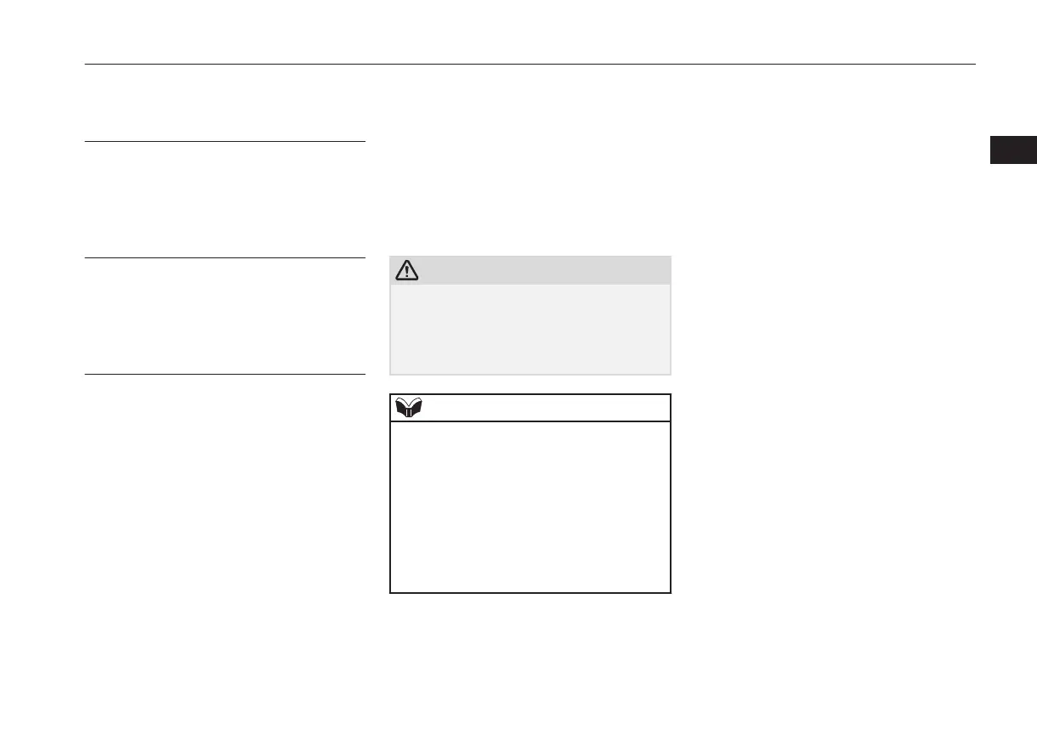Click the bottom border of the note box
The width and height of the screenshot is (1037, 740).
530,592
